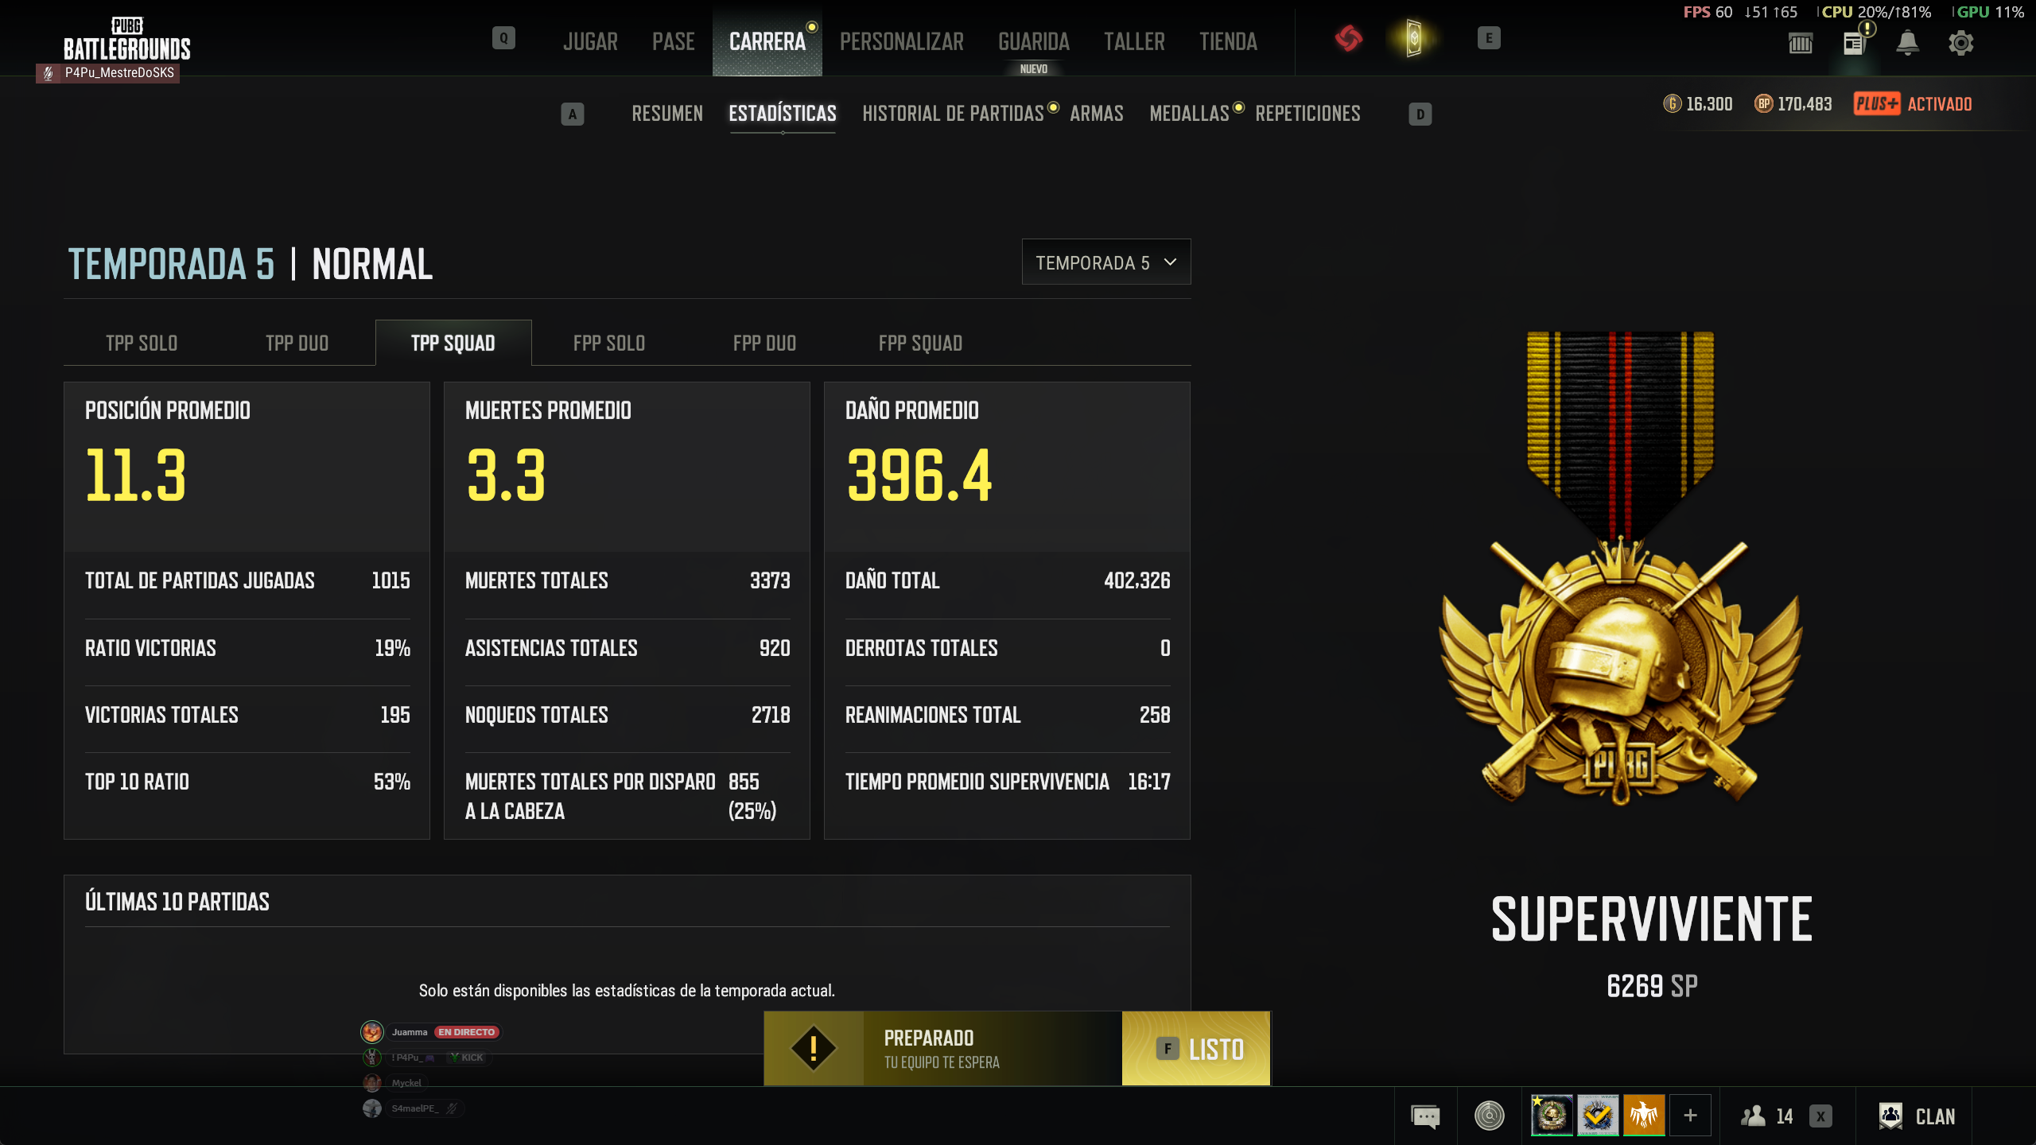Open the JUGAR menu
Viewport: 2036px width, 1145px height.
590,41
